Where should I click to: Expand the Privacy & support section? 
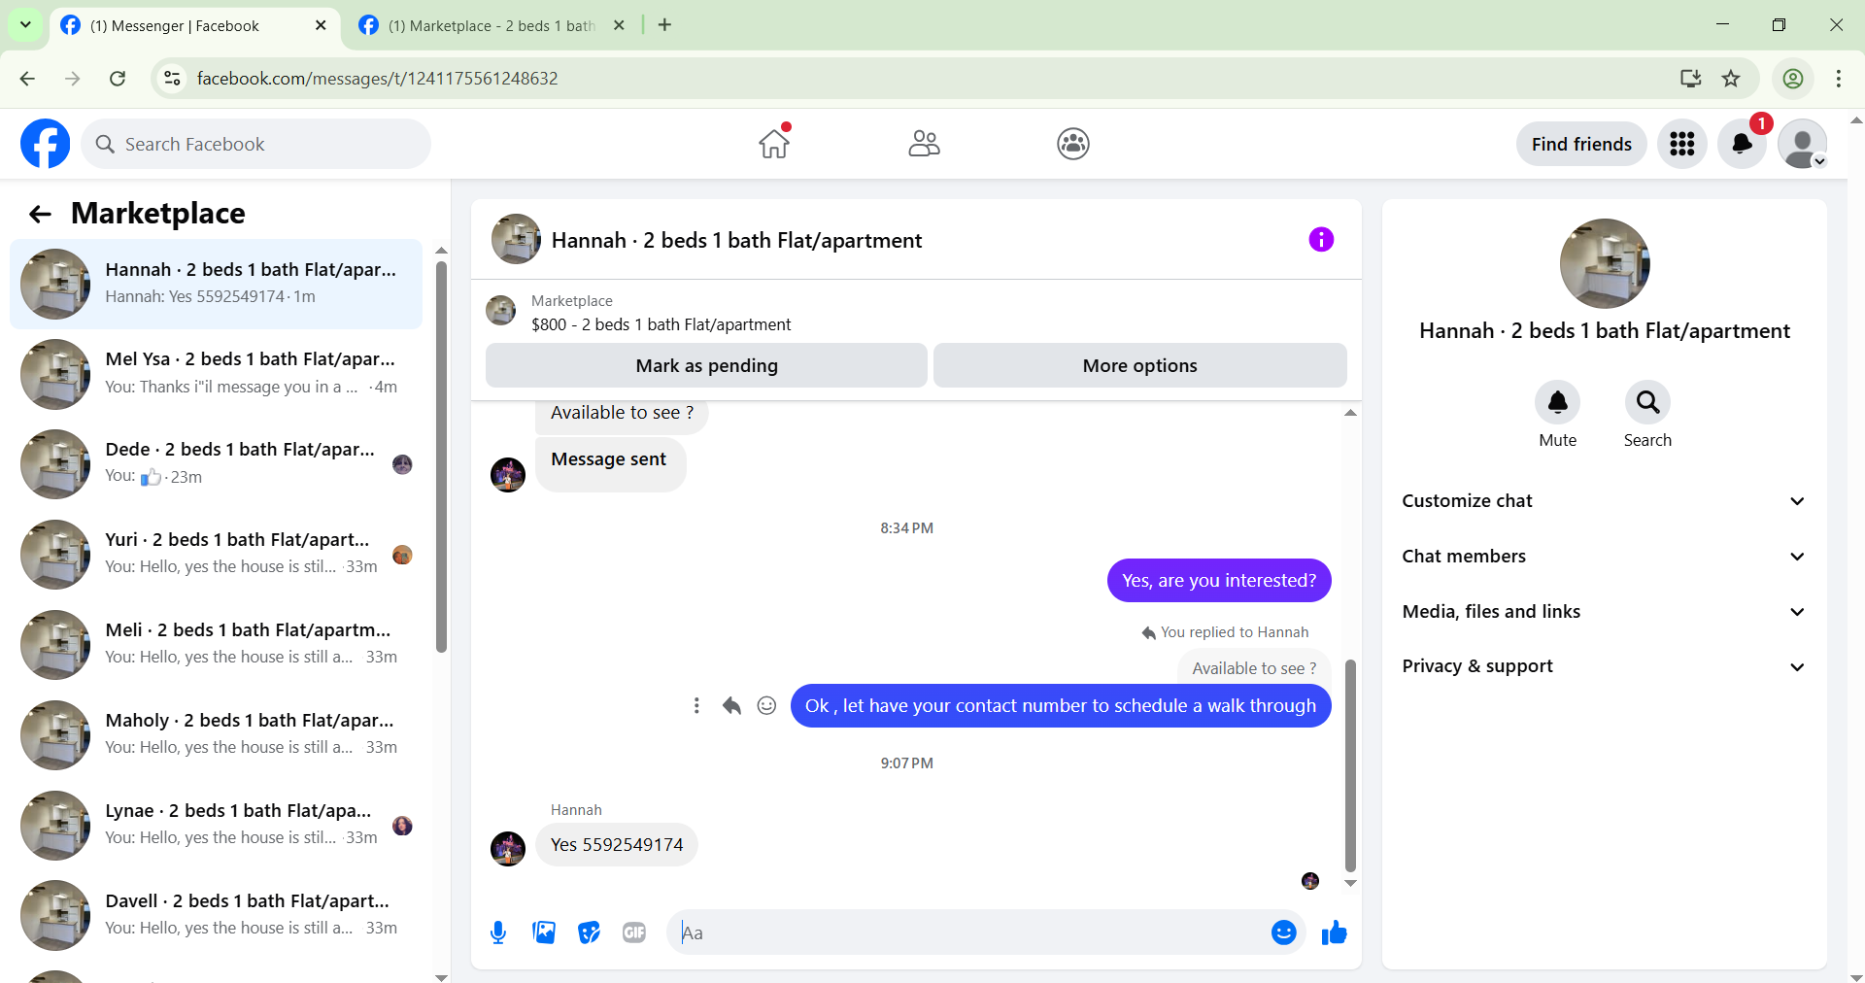1604,666
